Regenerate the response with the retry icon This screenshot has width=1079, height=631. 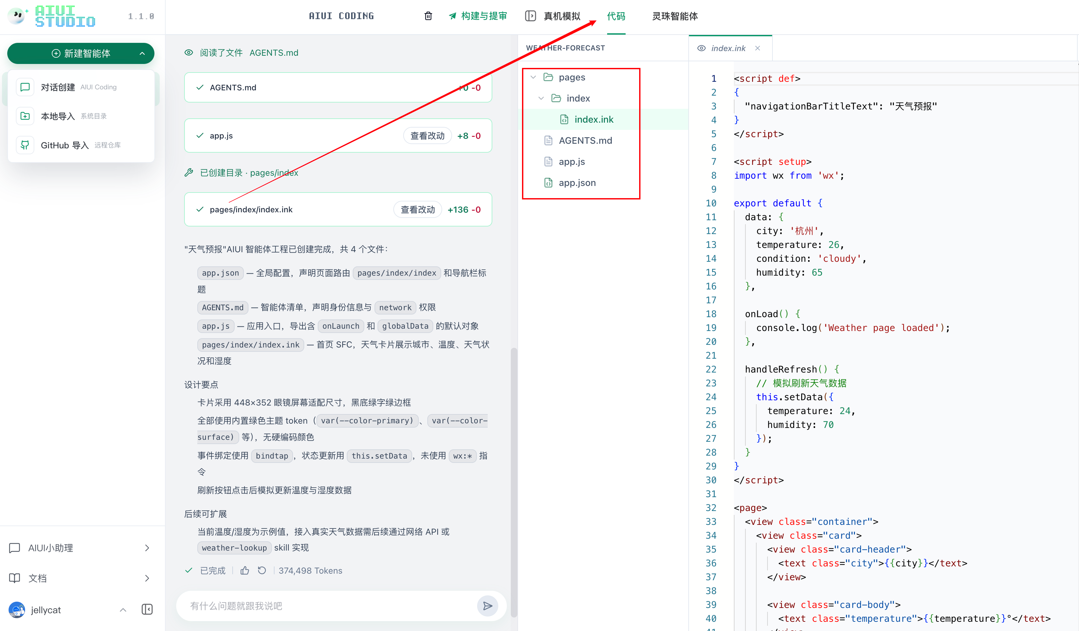click(262, 570)
